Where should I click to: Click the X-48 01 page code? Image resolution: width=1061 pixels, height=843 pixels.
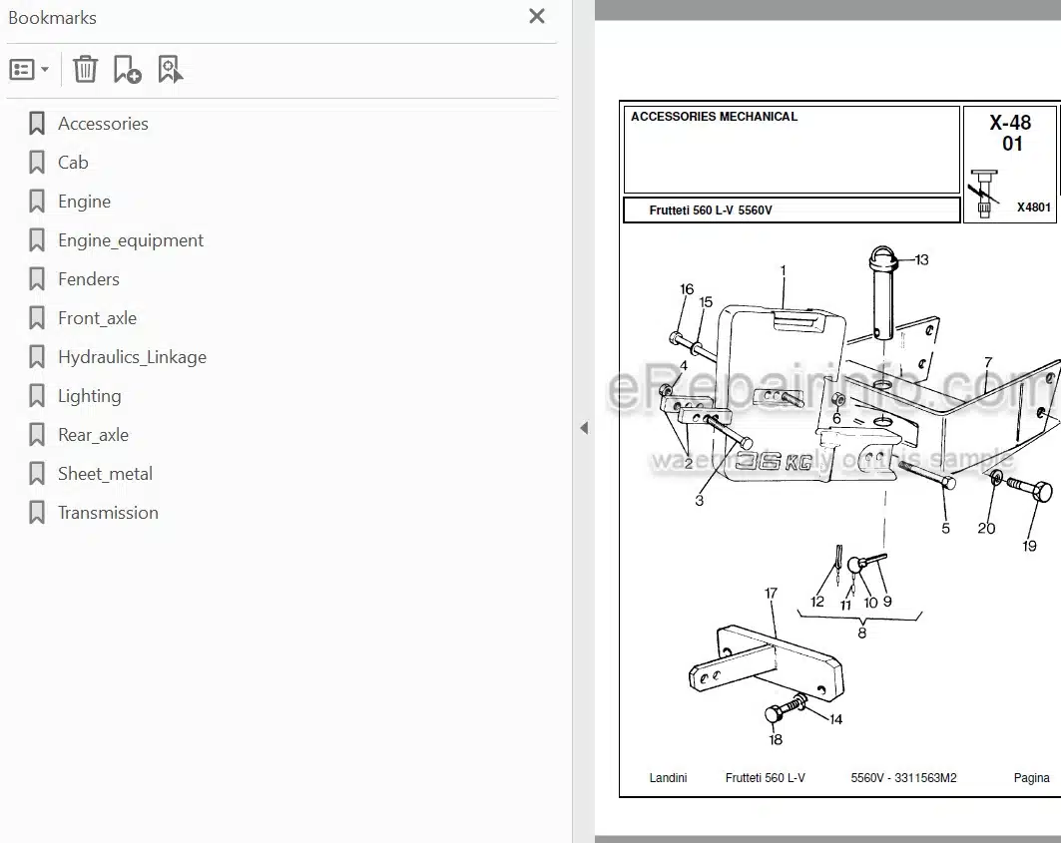point(1011,133)
